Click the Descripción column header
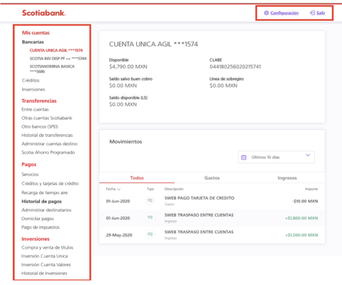 [174, 189]
